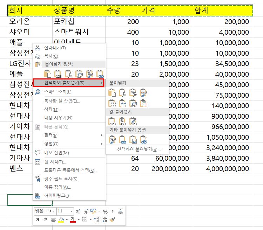Choose 메모 삽입(M) from context menu

(69, 153)
